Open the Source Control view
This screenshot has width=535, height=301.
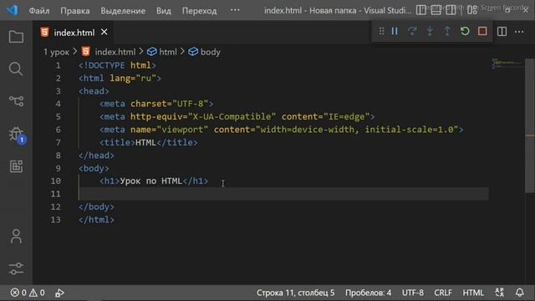[16, 101]
